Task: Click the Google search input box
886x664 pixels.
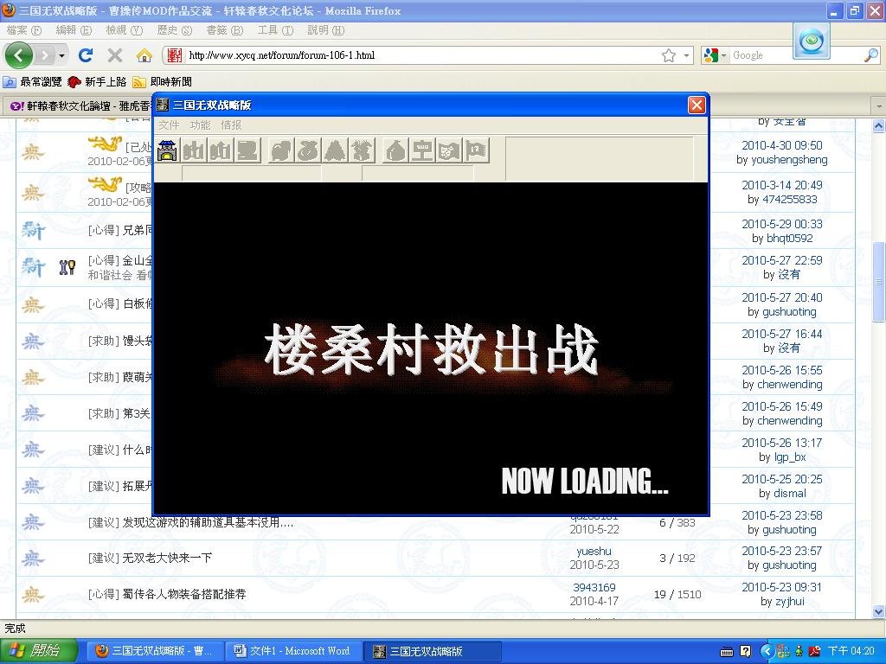Action: pyautogui.click(x=797, y=55)
